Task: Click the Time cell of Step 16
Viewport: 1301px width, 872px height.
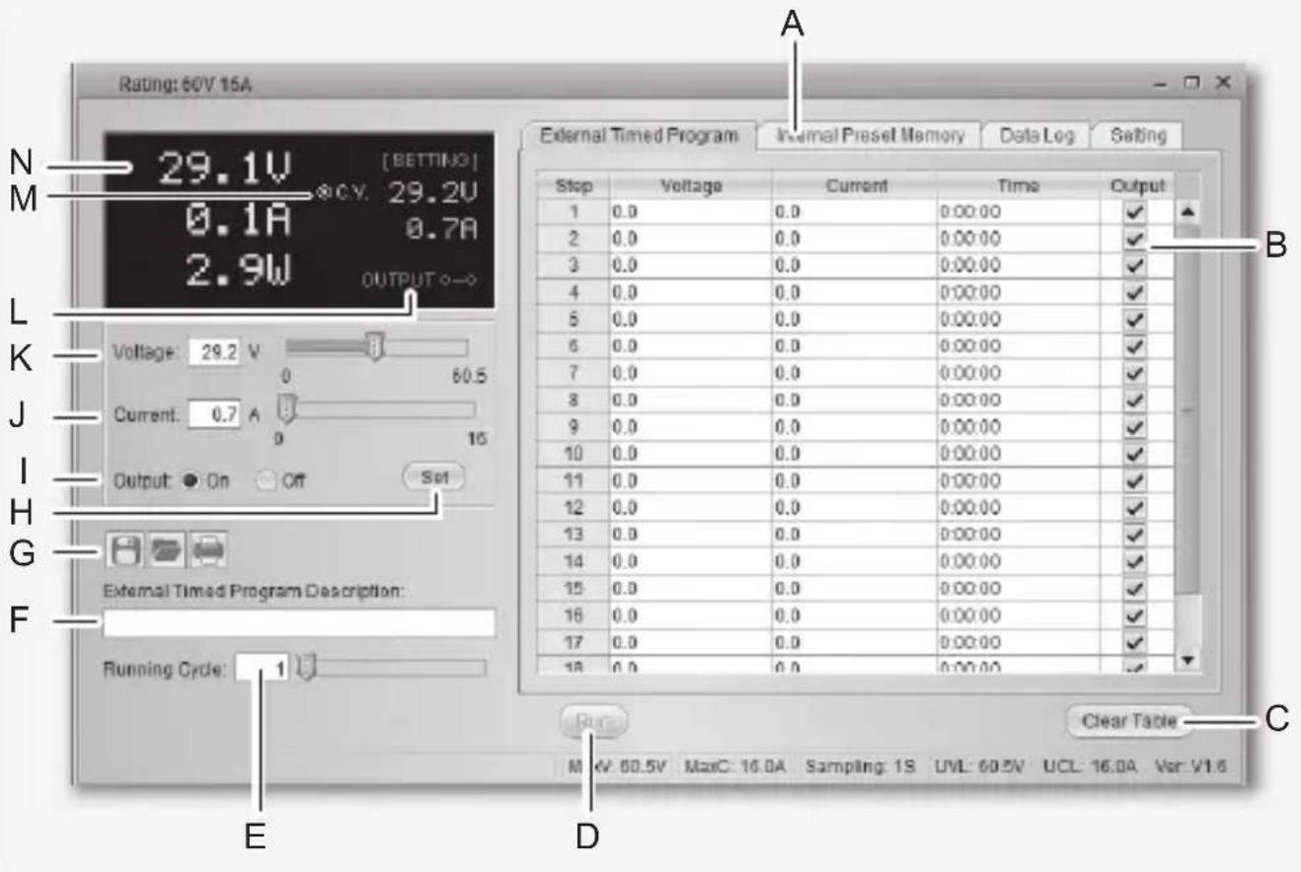Action: [x=1018, y=617]
